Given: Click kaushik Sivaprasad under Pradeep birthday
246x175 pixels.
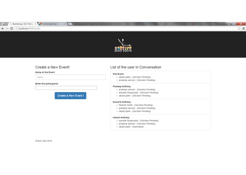Looking at the screenshot, I should (138, 92).
